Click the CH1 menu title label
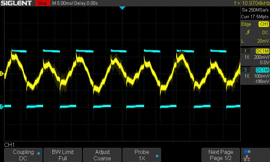 click(x=9, y=145)
